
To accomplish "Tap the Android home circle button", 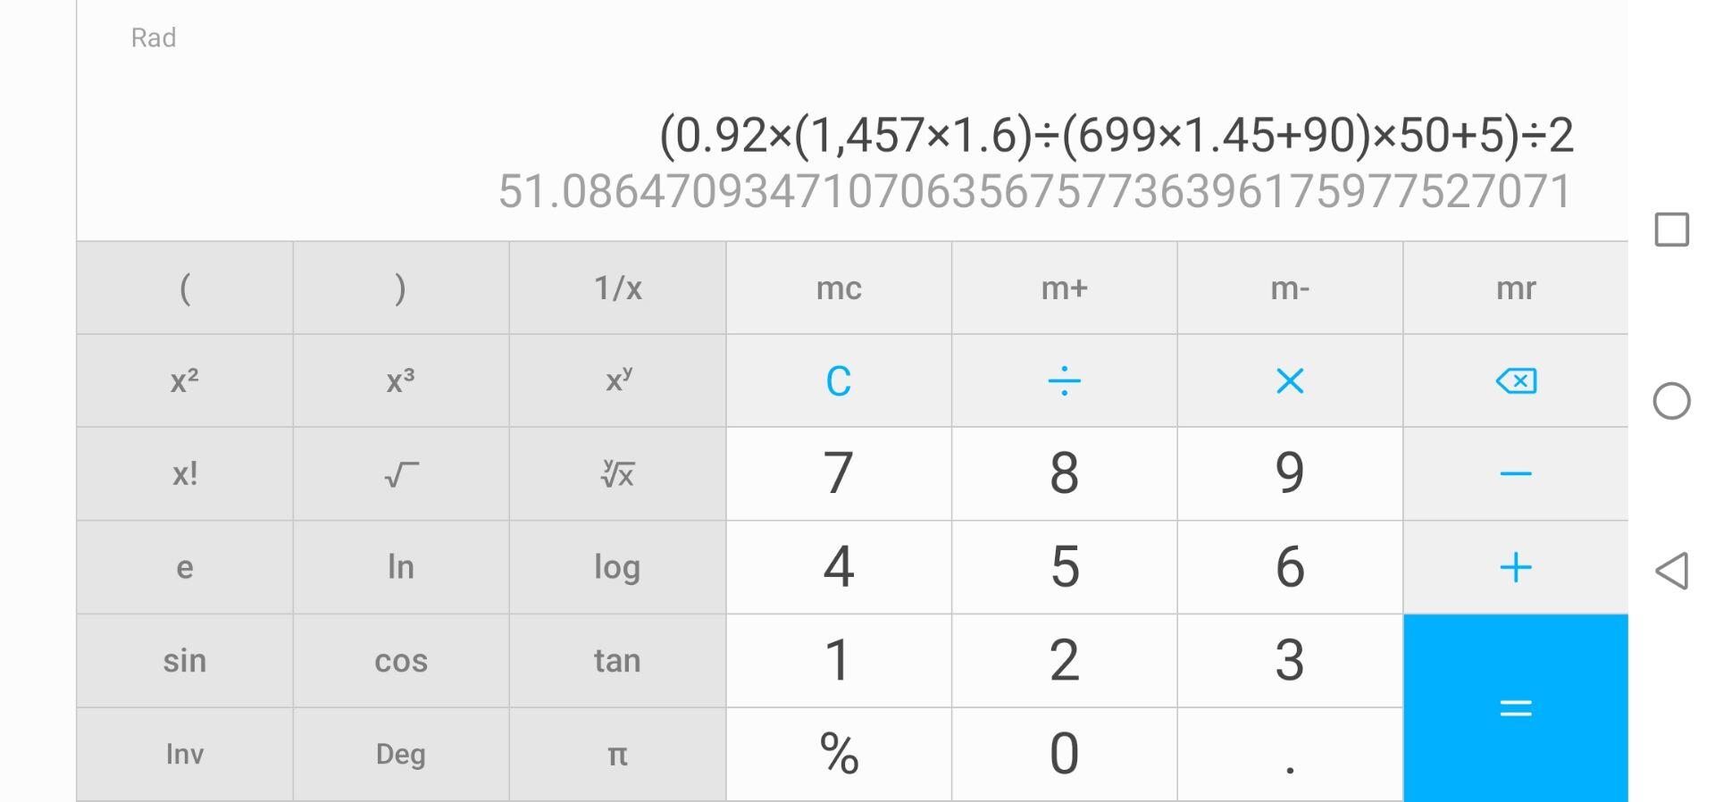I will pyautogui.click(x=1671, y=400).
